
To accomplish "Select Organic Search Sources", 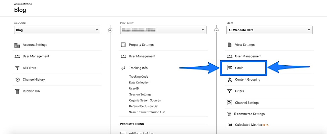I will 145,100.
